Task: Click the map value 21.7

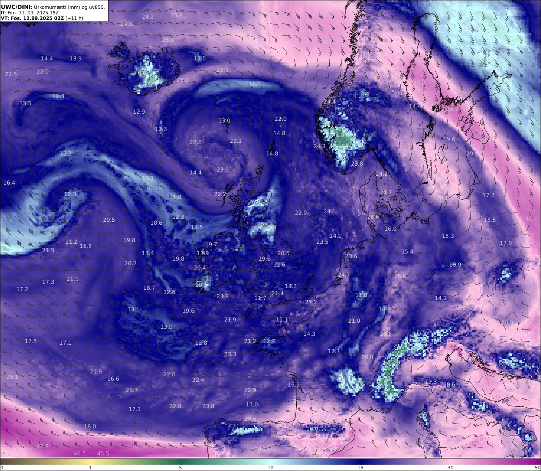Action: (131, 390)
